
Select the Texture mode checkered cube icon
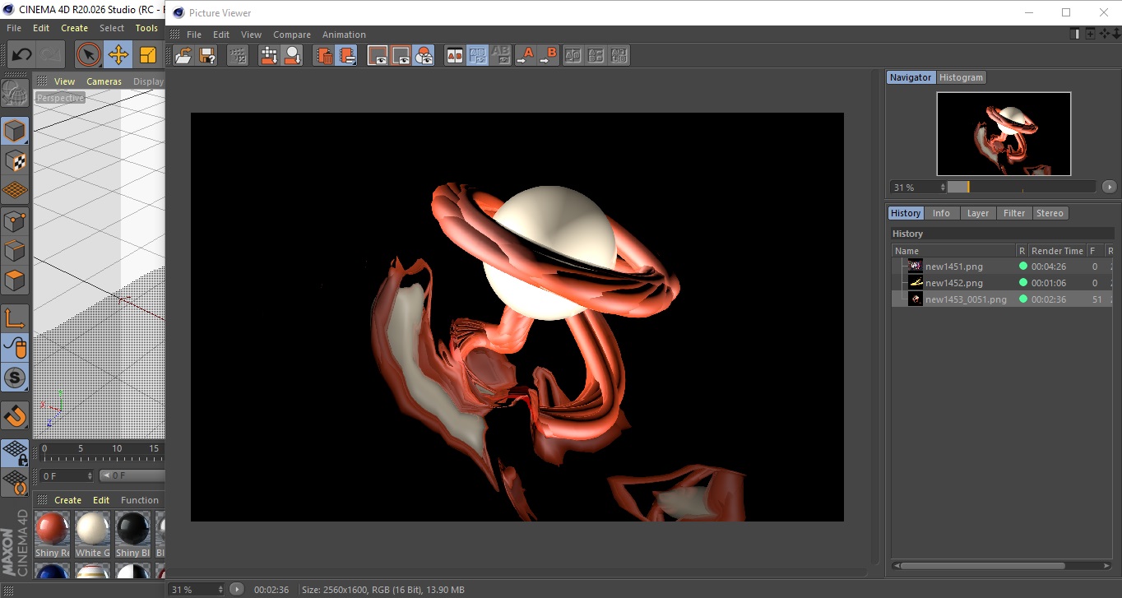tap(15, 160)
